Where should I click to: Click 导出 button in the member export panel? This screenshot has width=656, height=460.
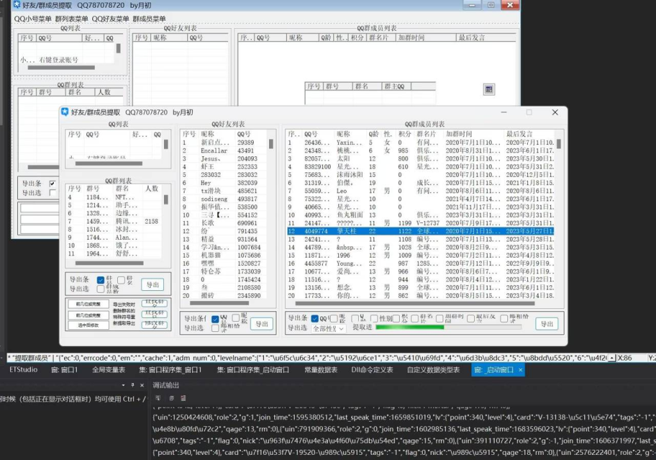point(547,324)
